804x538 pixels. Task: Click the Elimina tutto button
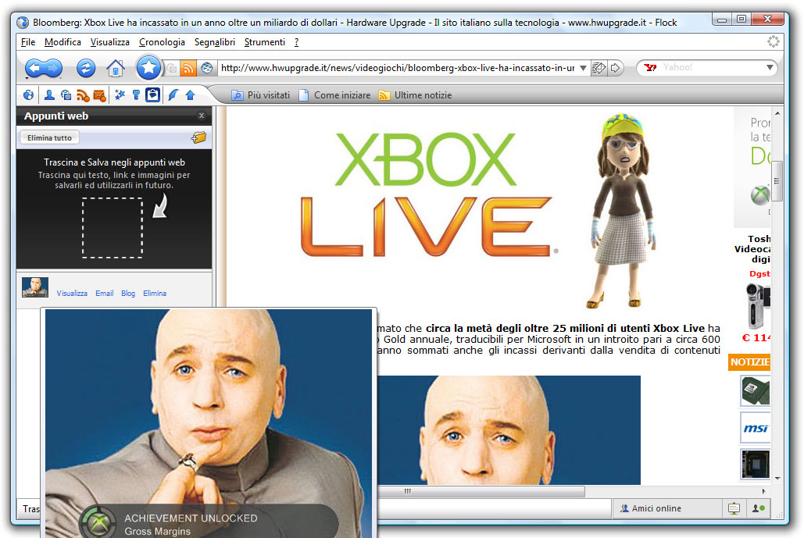[49, 137]
